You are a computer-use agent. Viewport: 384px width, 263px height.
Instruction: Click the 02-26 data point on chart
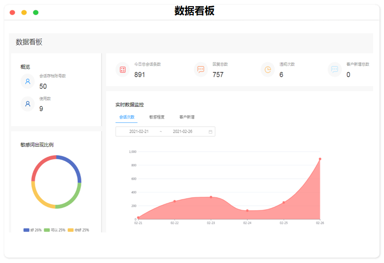point(320,159)
